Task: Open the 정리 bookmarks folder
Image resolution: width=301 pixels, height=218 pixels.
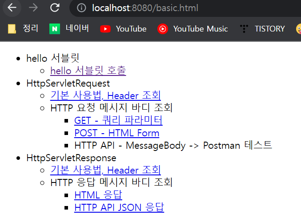Action: pos(23,29)
